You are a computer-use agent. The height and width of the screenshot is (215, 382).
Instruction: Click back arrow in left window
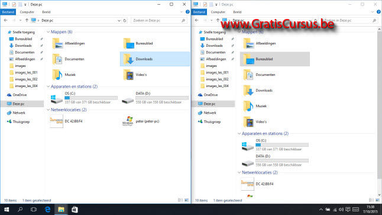coord(5,21)
